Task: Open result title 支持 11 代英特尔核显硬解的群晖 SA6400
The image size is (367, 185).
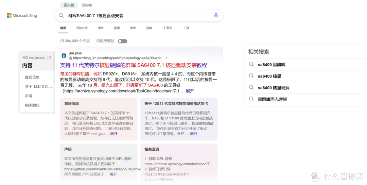Action: point(134,65)
